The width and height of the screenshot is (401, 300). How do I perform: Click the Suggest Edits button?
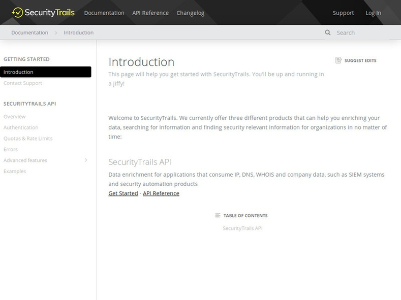[x=356, y=60]
